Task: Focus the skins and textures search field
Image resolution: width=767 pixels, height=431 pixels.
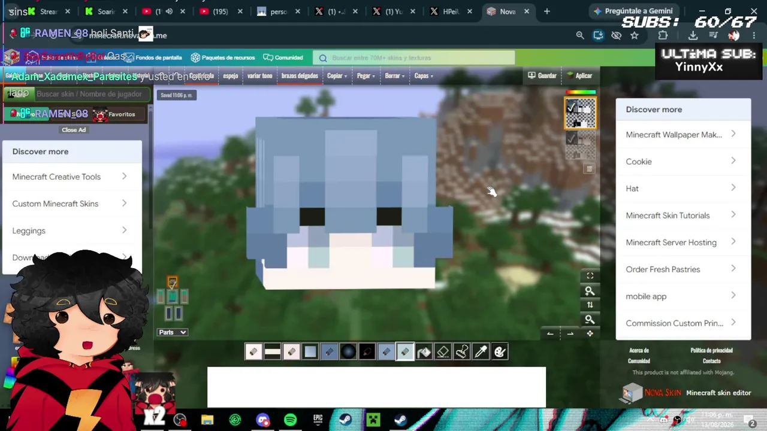Action: coord(413,57)
